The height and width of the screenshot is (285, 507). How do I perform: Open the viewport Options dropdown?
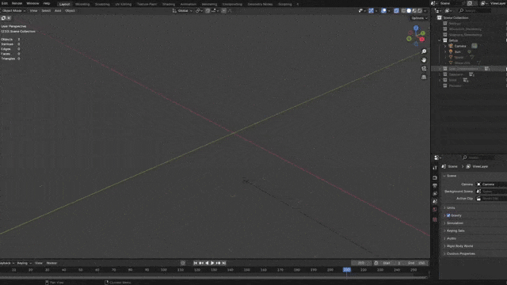419,18
